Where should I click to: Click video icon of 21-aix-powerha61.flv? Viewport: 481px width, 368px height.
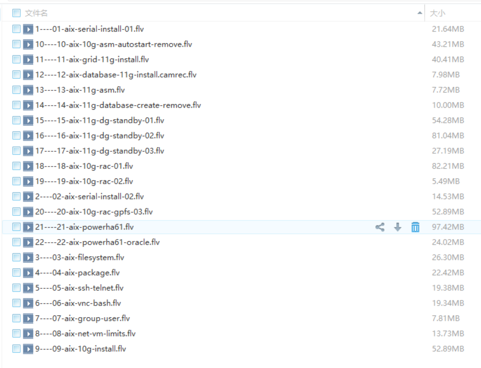pos(28,227)
